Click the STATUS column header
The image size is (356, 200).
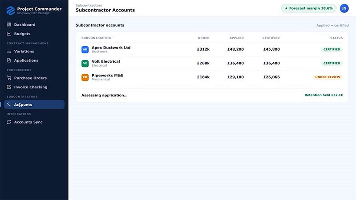[336, 38]
